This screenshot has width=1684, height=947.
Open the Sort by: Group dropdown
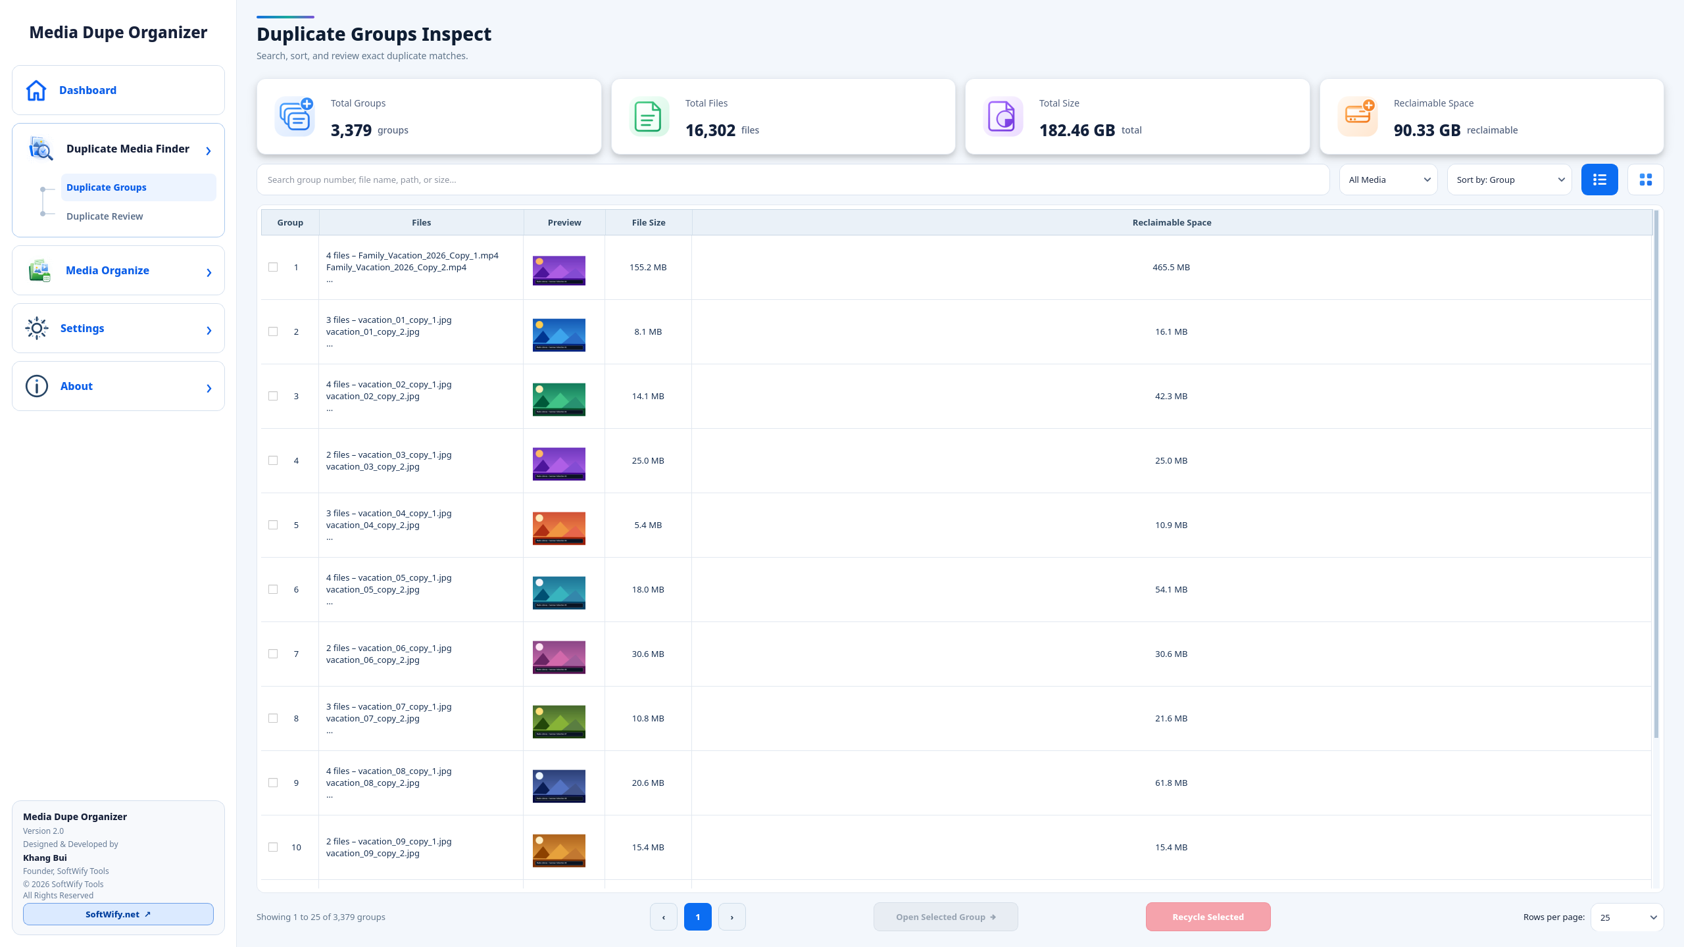tap(1509, 180)
